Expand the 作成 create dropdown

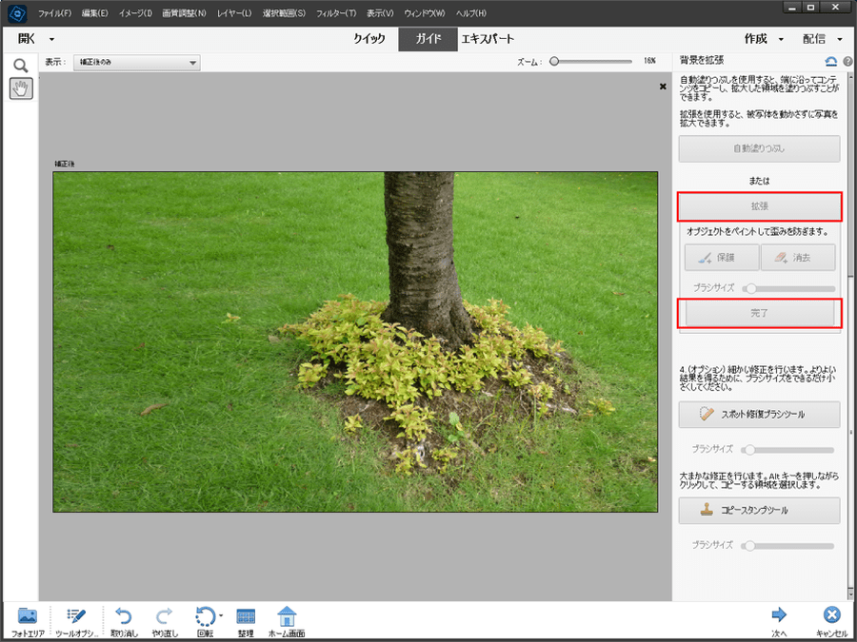pyautogui.click(x=764, y=39)
